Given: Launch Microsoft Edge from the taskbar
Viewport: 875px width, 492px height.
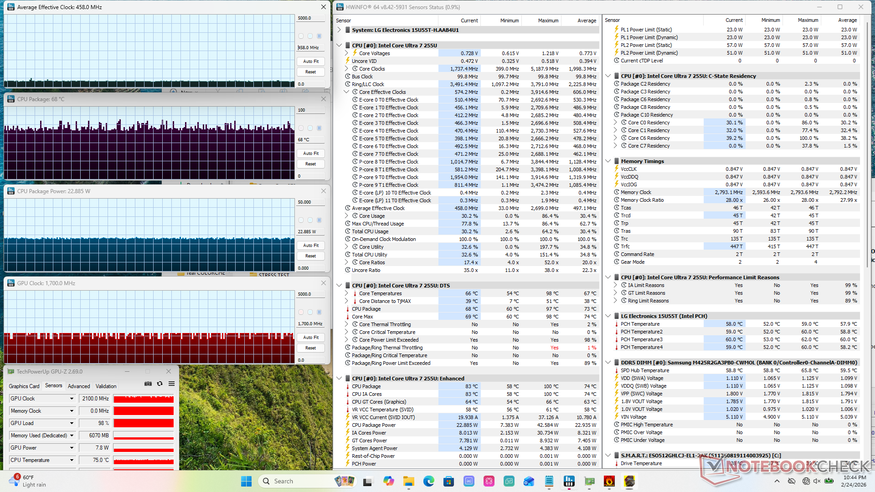Looking at the screenshot, I should [428, 481].
